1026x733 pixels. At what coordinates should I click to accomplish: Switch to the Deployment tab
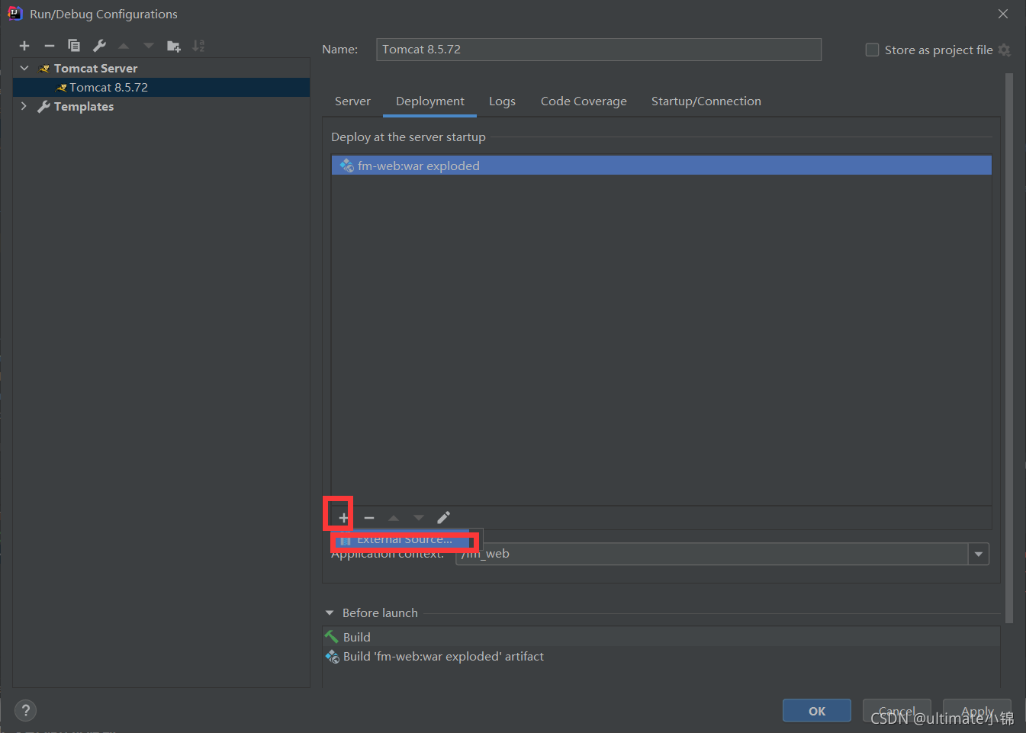pos(430,101)
